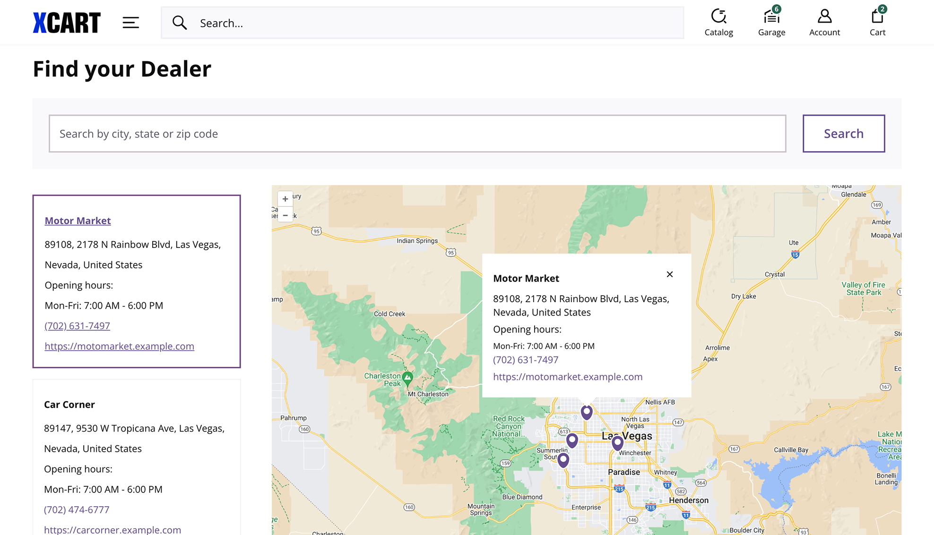934x535 pixels.
Task: Open the Garage icon
Action: pyautogui.click(x=771, y=23)
